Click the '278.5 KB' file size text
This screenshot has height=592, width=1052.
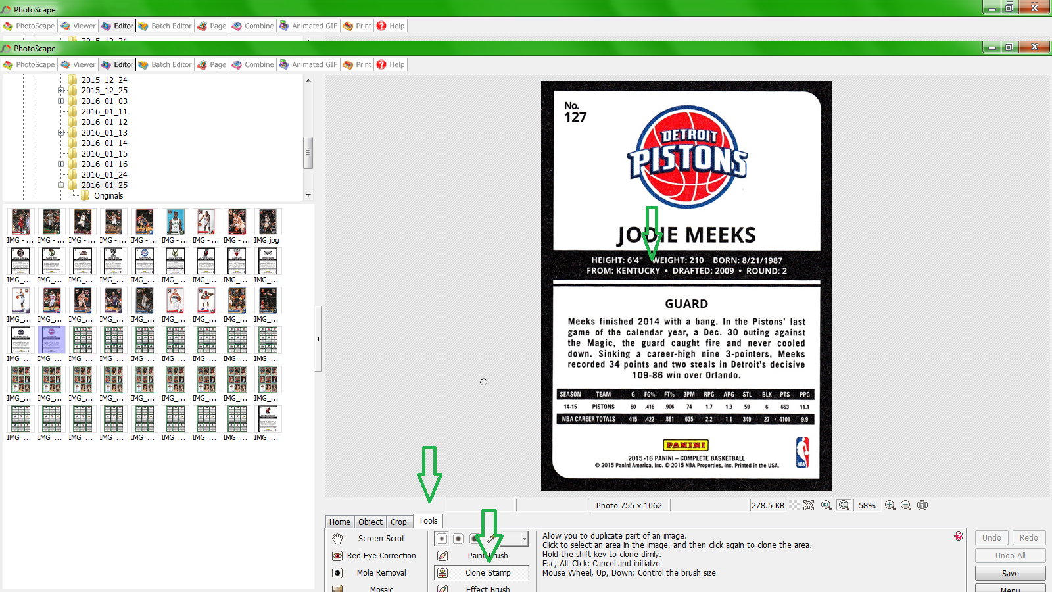768,505
